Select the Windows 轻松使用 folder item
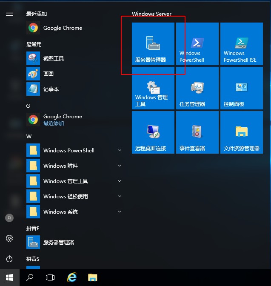 tap(75, 196)
